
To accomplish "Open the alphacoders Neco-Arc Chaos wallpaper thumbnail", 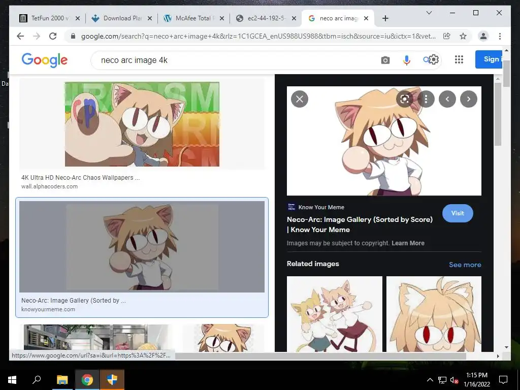I will (x=142, y=124).
